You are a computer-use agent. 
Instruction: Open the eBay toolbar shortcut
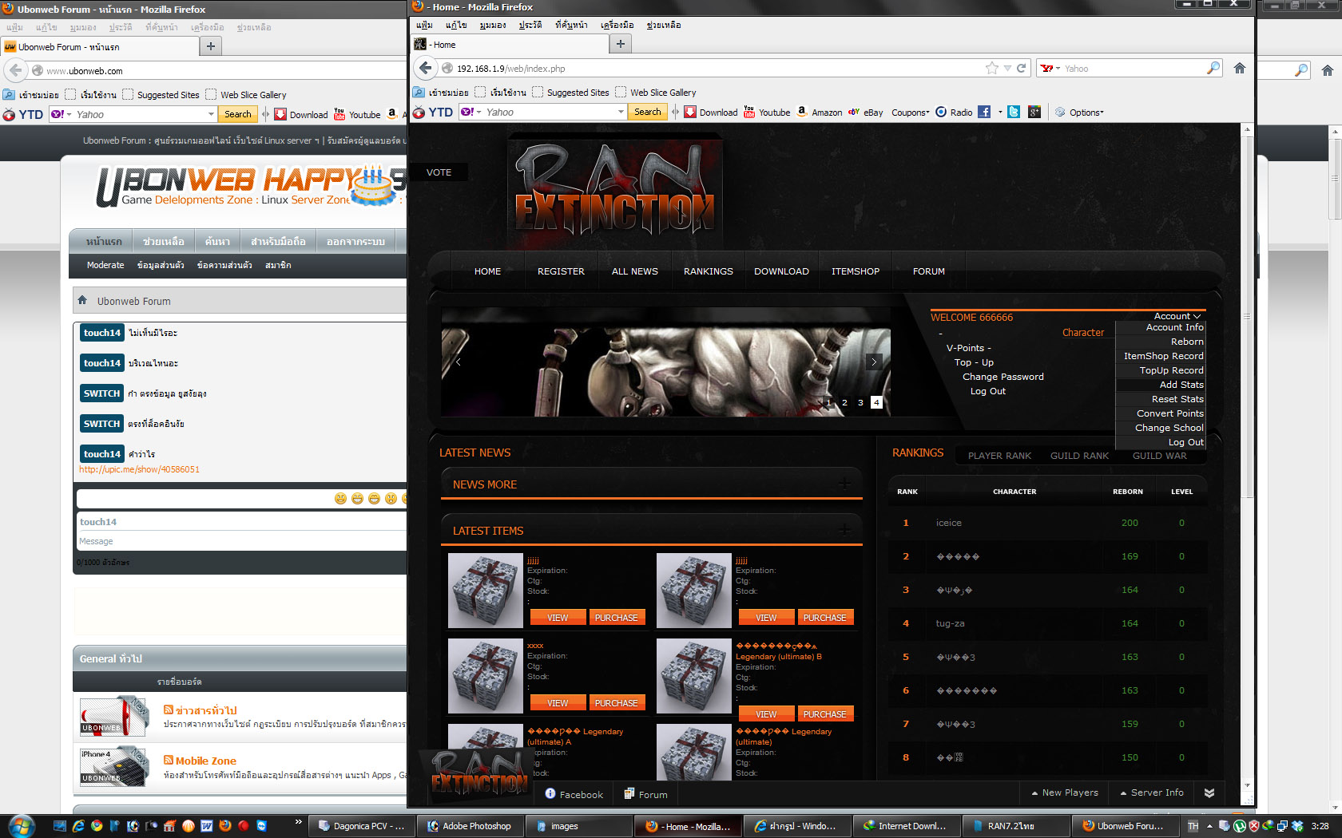(x=866, y=113)
